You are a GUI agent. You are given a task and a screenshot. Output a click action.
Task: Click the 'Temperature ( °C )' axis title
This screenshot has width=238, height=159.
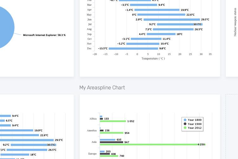[x=153, y=59]
